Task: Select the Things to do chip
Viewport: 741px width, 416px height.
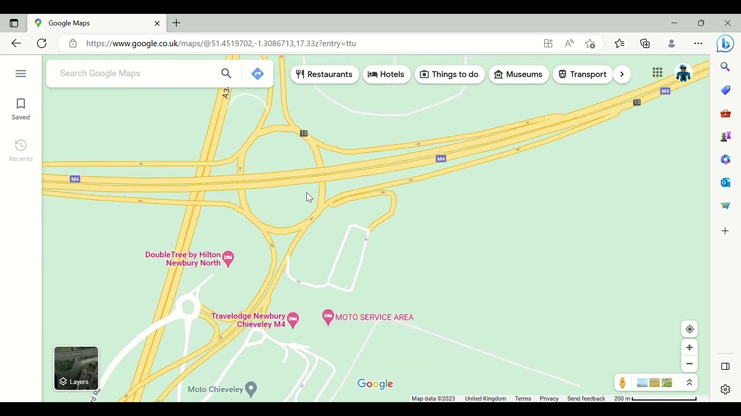Action: pyautogui.click(x=450, y=74)
